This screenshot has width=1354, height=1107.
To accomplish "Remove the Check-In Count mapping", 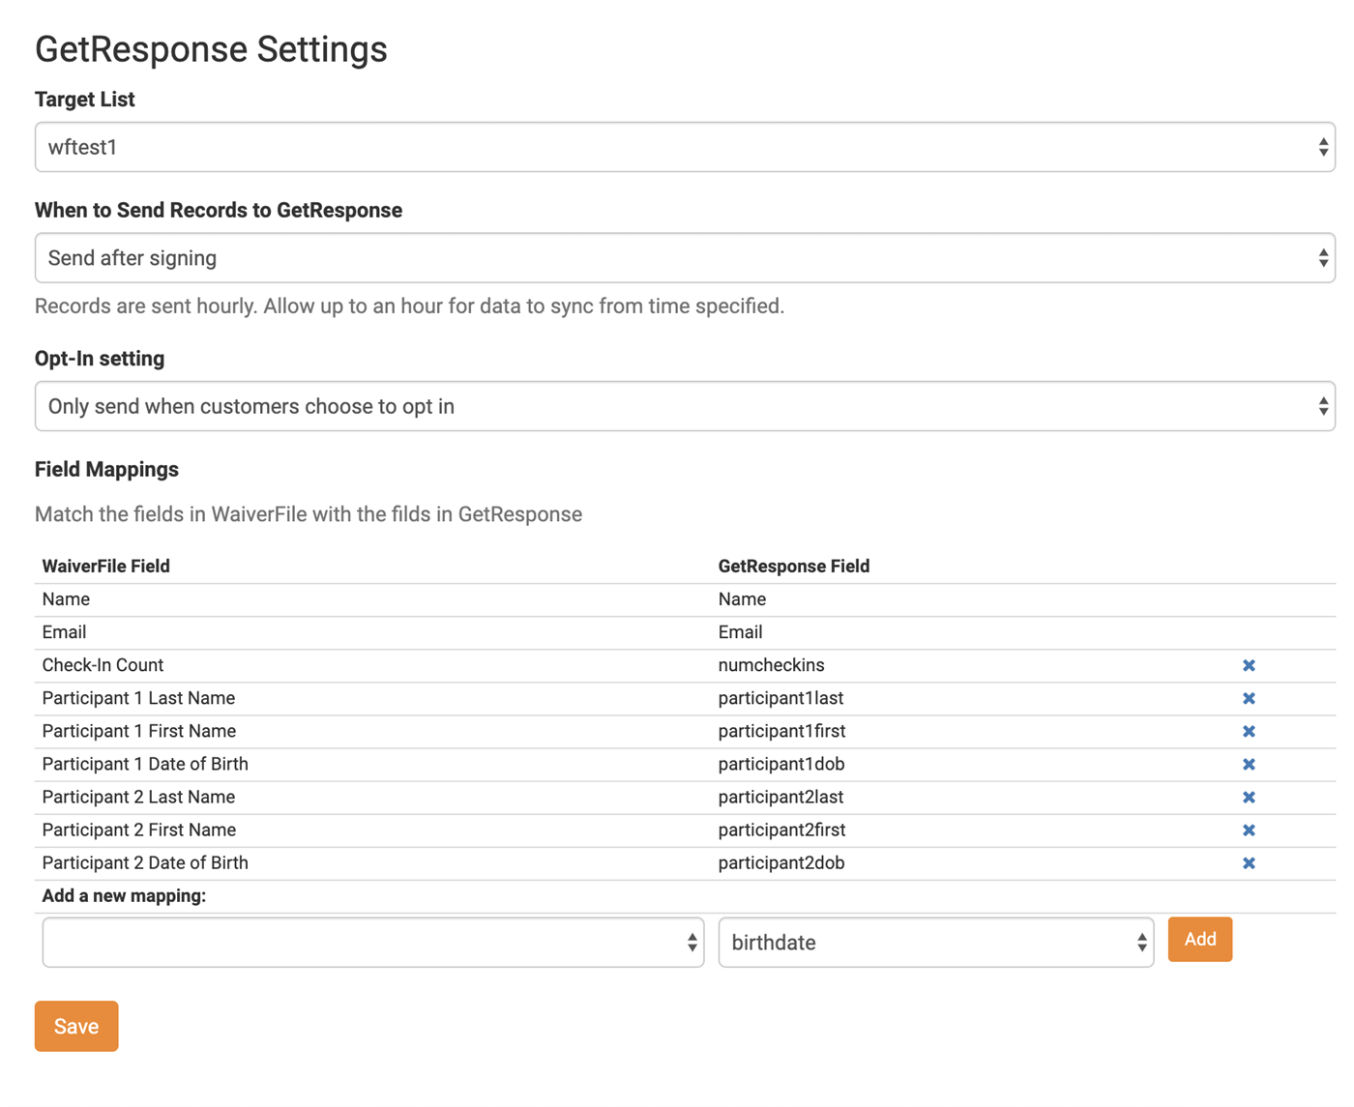I will point(1249,665).
